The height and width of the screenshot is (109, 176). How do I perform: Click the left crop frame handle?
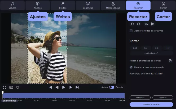(x=28, y=48)
